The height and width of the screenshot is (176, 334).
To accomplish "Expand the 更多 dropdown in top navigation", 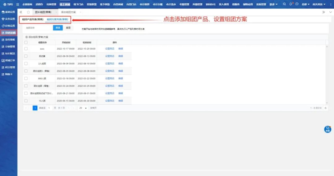I will tap(273, 4).
